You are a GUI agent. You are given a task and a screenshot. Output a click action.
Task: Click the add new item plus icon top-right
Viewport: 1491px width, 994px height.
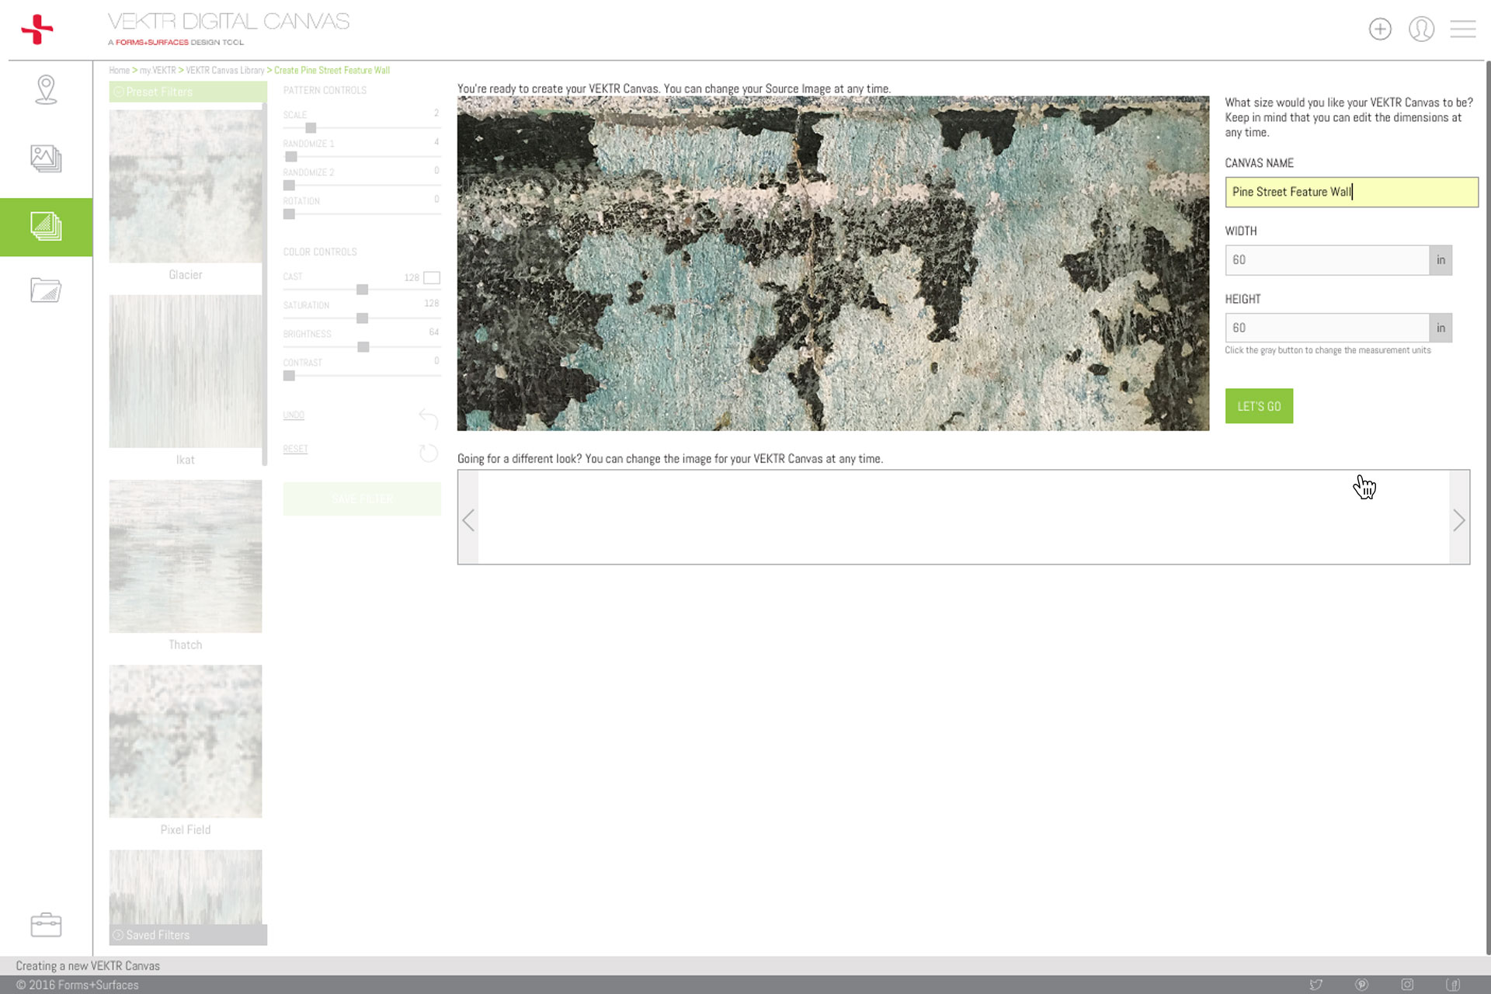(x=1380, y=29)
